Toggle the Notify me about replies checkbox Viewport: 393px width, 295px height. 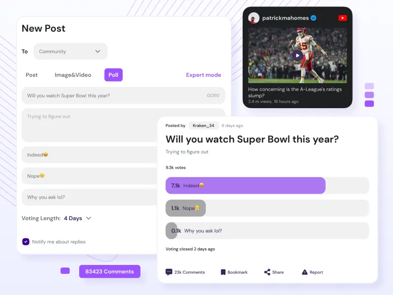[x=26, y=241]
